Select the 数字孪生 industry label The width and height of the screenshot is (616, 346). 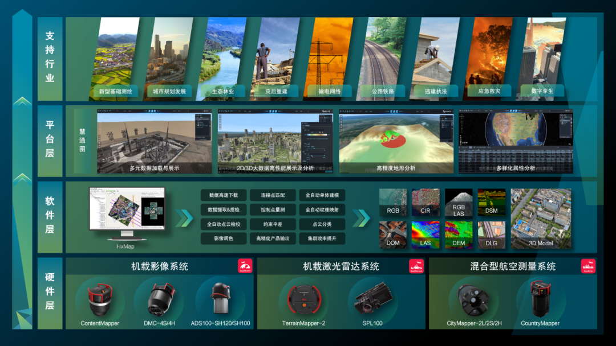(x=542, y=91)
